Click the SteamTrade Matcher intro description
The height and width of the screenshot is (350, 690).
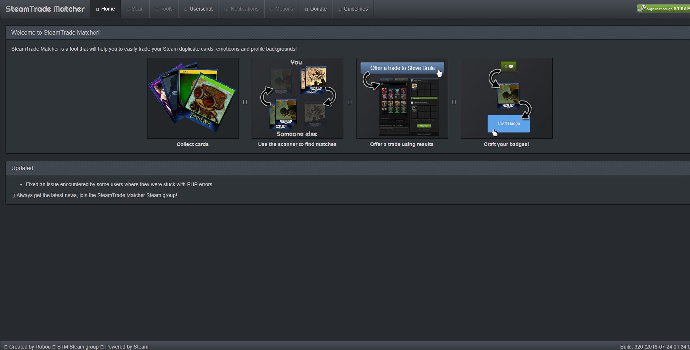coord(154,49)
